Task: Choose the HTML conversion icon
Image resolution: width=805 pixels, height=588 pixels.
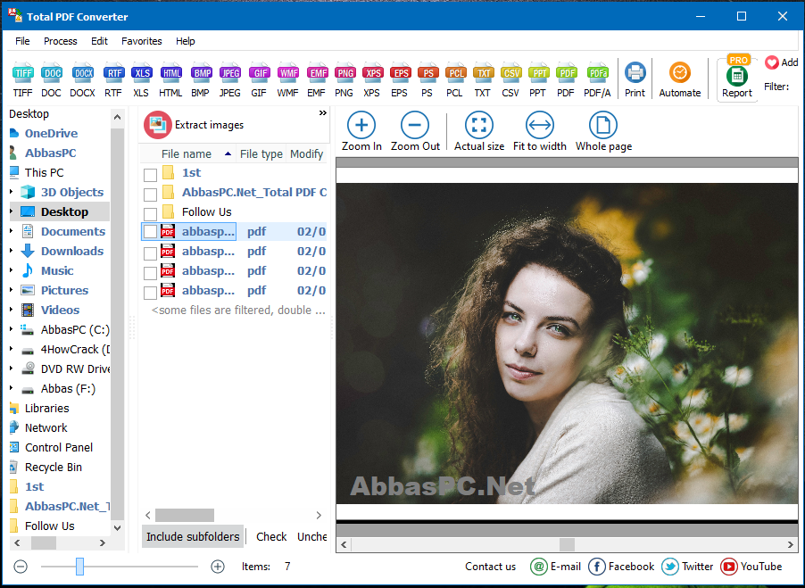Action: tap(170, 80)
